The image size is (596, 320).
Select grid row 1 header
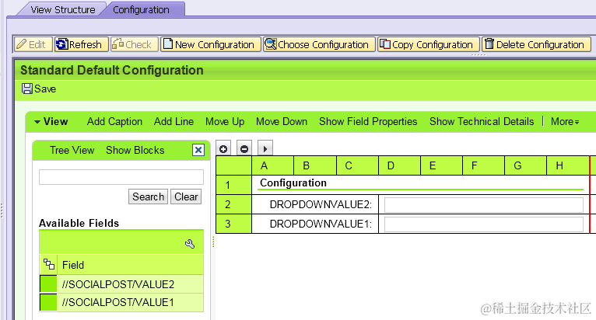point(233,185)
